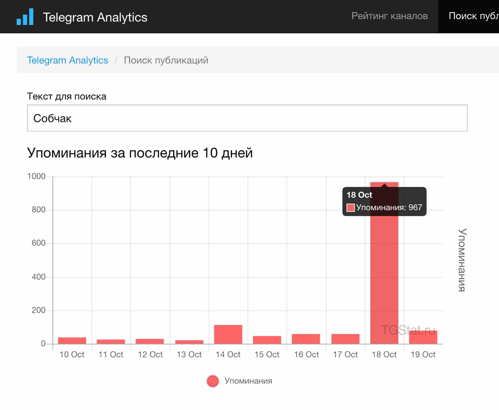
Task: Click the Текст для поиска label
Action: 67,96
